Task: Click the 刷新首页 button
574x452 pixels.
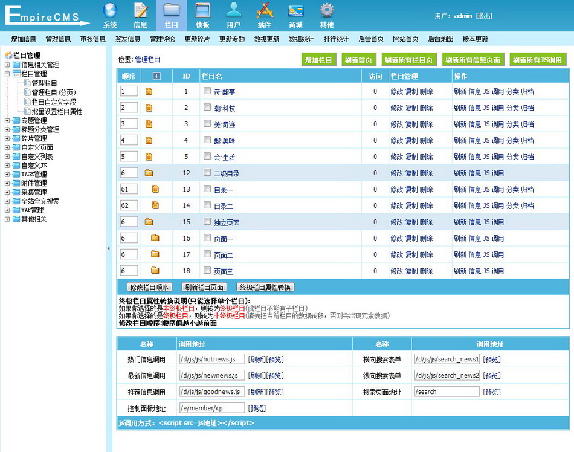Action: [358, 60]
